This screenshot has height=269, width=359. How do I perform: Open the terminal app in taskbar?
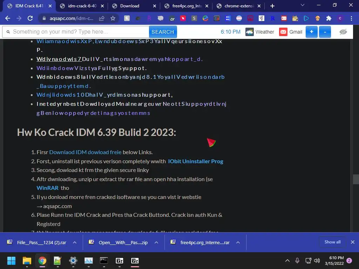(x=104, y=261)
